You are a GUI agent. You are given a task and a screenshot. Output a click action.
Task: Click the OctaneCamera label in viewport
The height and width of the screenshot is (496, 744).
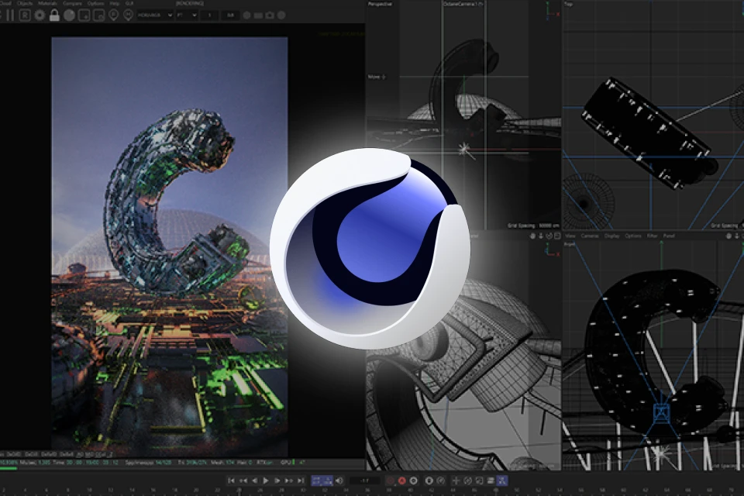click(x=463, y=4)
